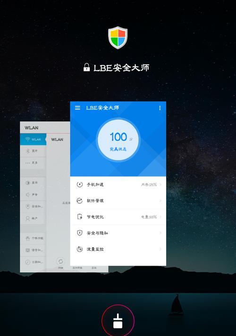This screenshot has height=336, width=236.
Task: Tap the WLAN card top title bar
Action: [x=45, y=128]
